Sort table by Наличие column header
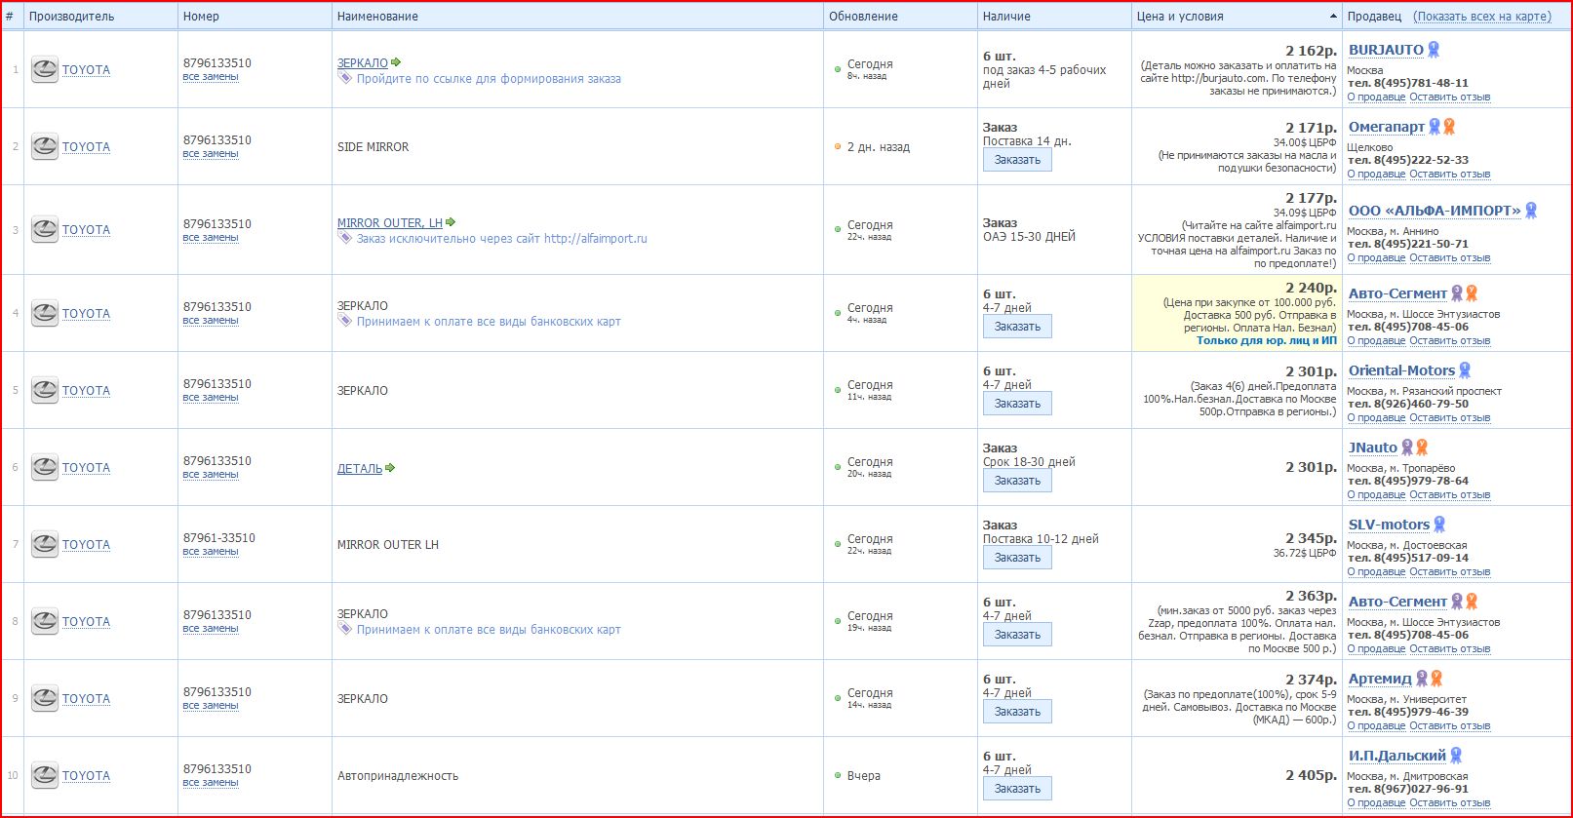This screenshot has height=818, width=1573. [1006, 17]
